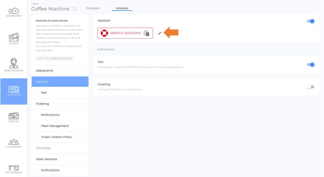The height and width of the screenshot is (177, 324).
Task: Open Customers sidebar icon
Action: [14, 144]
